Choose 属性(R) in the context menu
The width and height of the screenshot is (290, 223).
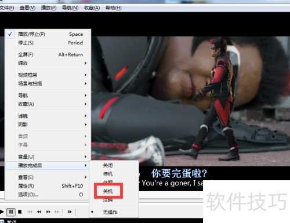[48, 186]
